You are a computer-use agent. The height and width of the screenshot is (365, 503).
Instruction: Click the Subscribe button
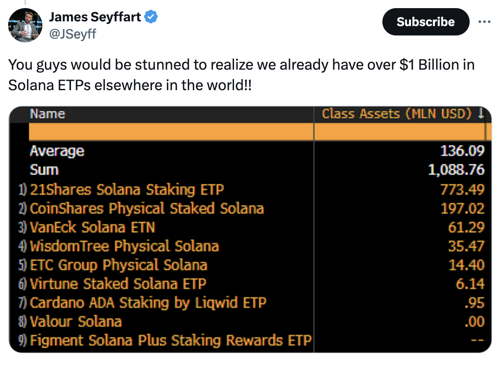pos(425,22)
